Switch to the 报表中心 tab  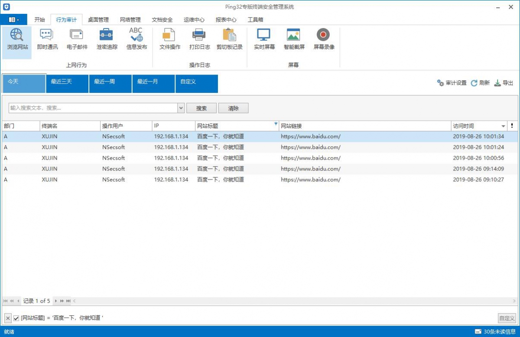226,20
